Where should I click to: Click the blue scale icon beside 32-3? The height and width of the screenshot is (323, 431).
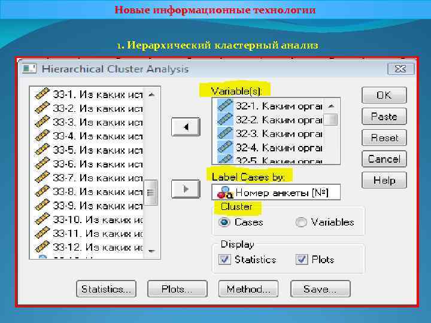225,133
